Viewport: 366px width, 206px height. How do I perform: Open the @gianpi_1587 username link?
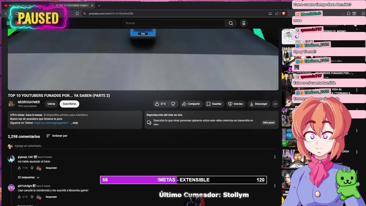(25, 157)
